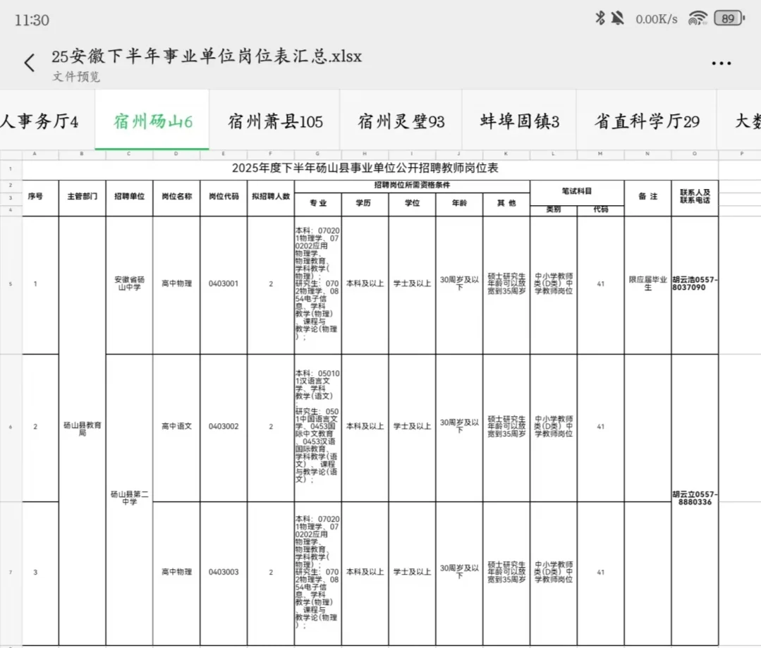Select the 高中语文 position cell
The image size is (761, 648).
(x=176, y=427)
